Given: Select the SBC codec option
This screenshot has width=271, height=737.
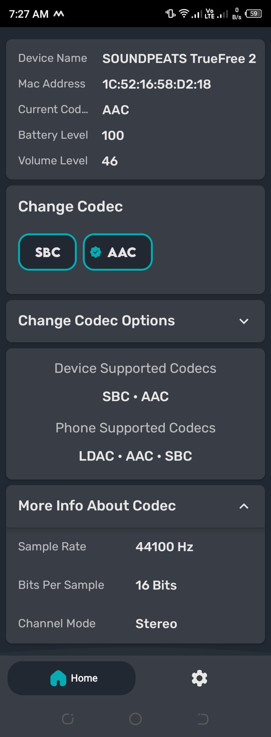Looking at the screenshot, I should (x=47, y=252).
